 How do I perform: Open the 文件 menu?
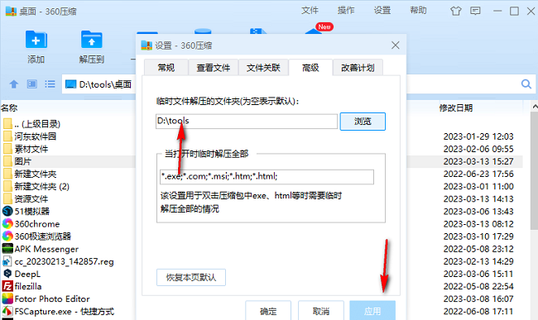coord(310,11)
